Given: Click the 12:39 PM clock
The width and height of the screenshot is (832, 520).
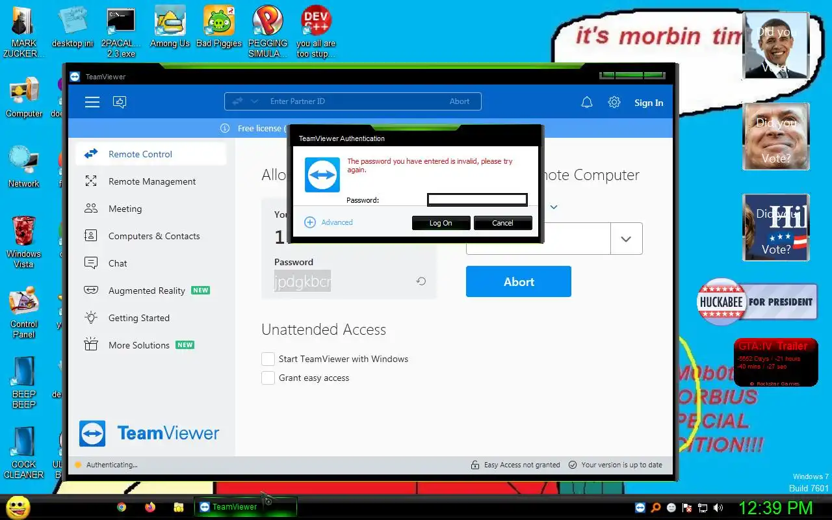Looking at the screenshot, I should (x=775, y=507).
